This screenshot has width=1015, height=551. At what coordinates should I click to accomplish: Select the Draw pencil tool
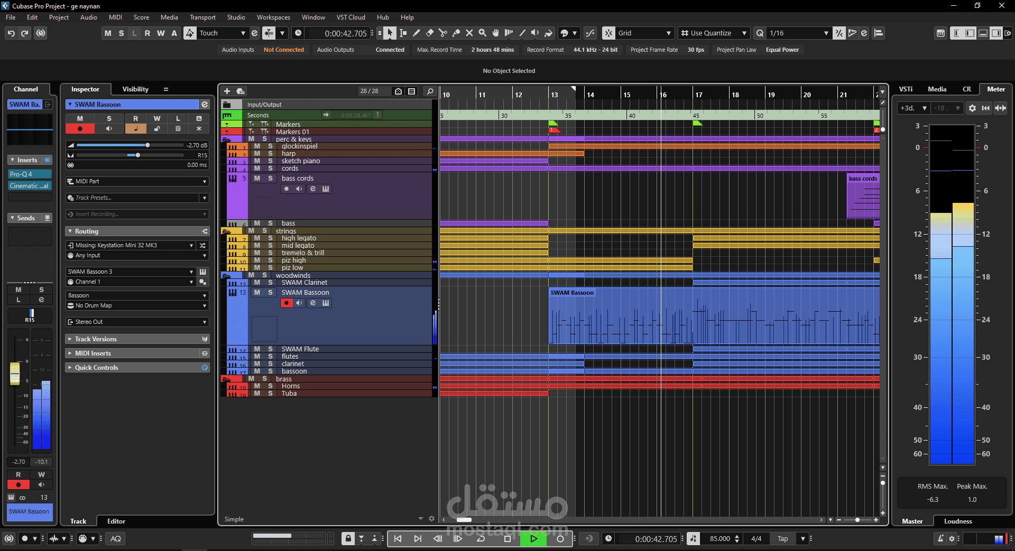(416, 33)
